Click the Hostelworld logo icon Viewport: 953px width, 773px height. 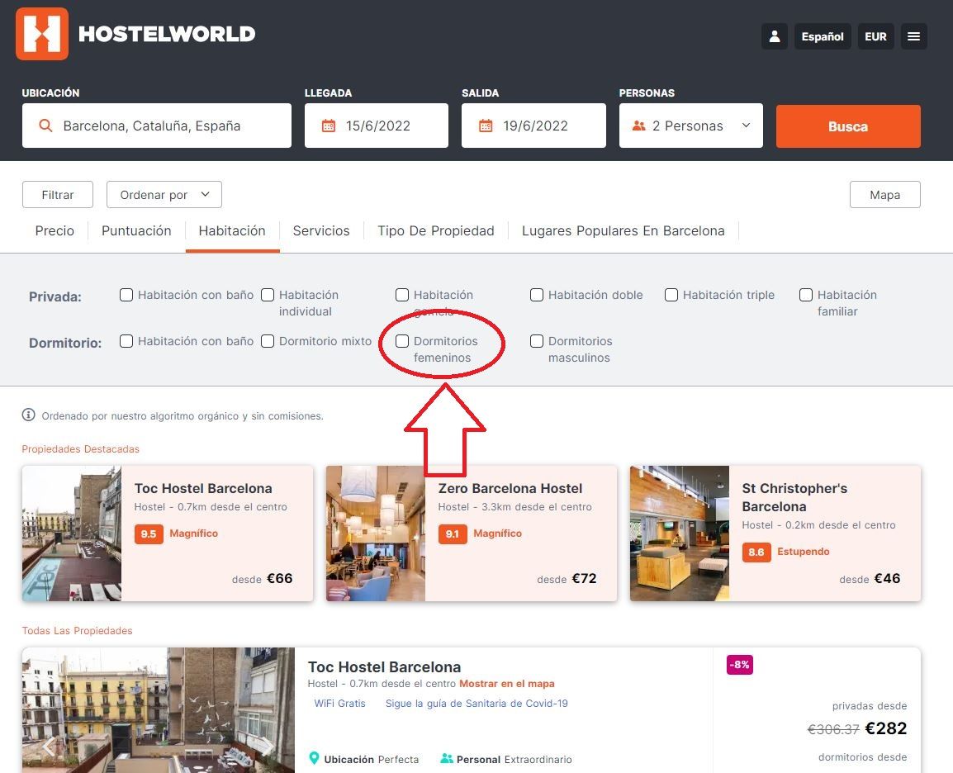tap(42, 34)
